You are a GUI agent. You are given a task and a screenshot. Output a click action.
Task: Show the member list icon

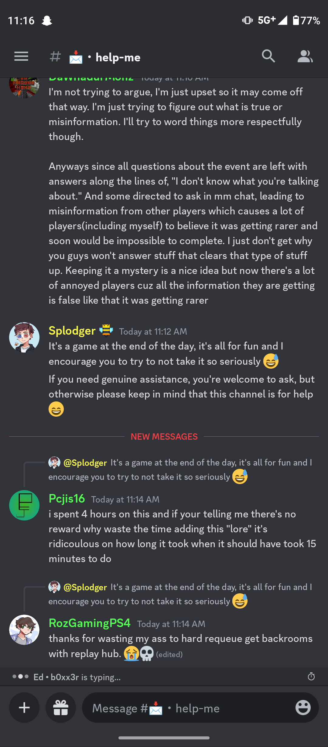(x=305, y=56)
